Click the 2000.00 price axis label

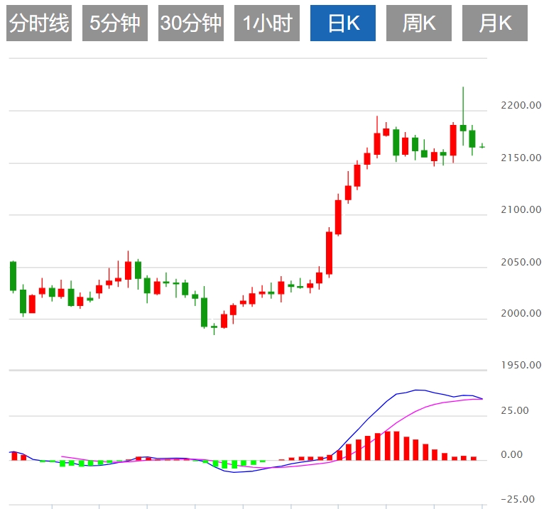click(x=520, y=314)
